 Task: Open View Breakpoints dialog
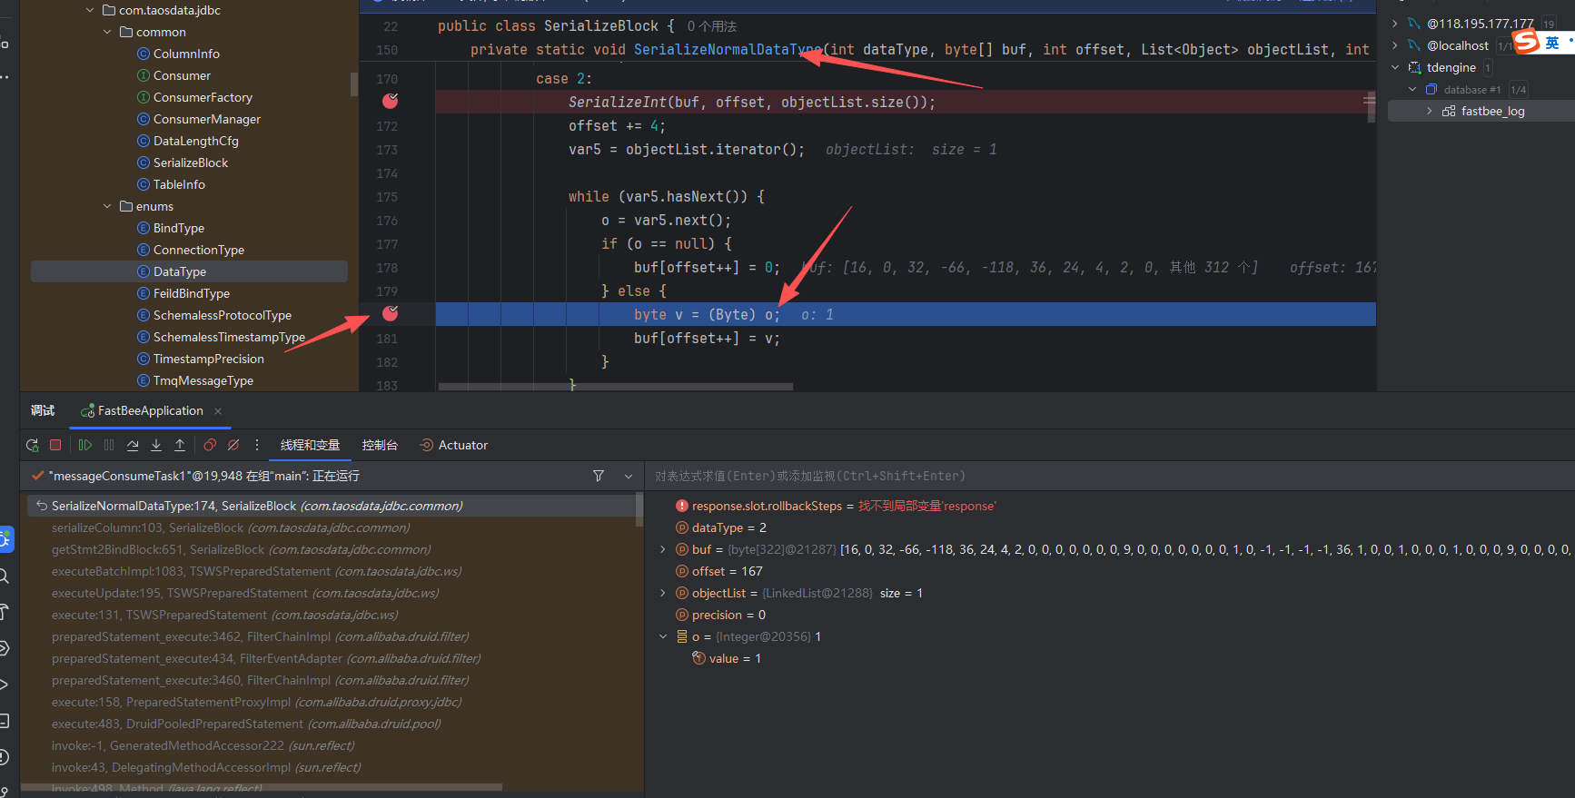210,445
